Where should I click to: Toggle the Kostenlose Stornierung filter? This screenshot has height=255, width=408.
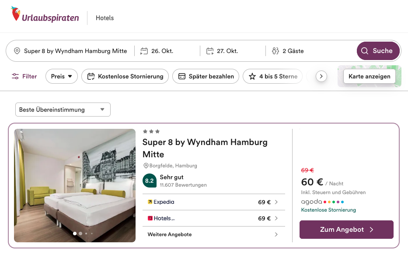pos(125,76)
